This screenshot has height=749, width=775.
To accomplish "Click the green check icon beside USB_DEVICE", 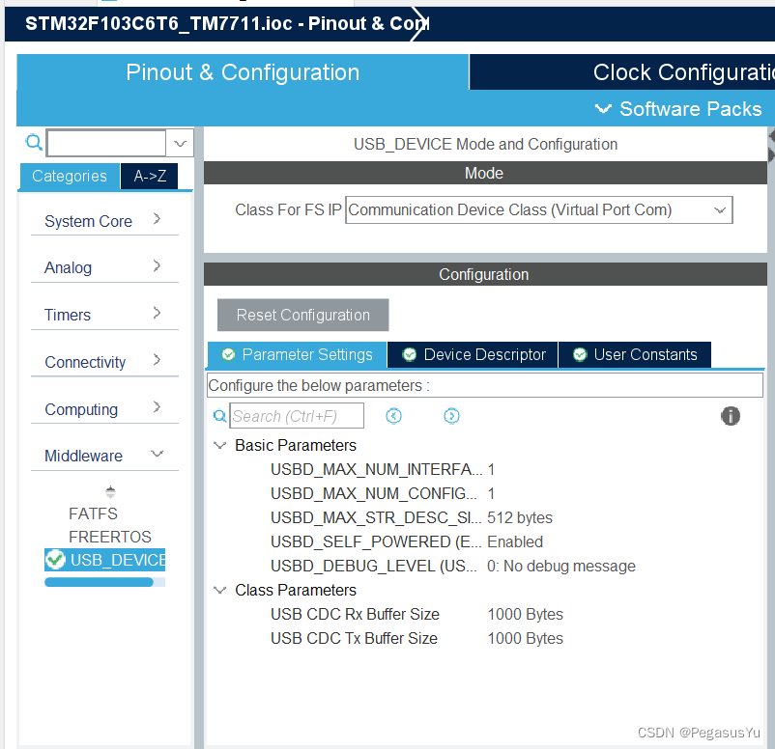I will (x=55, y=560).
